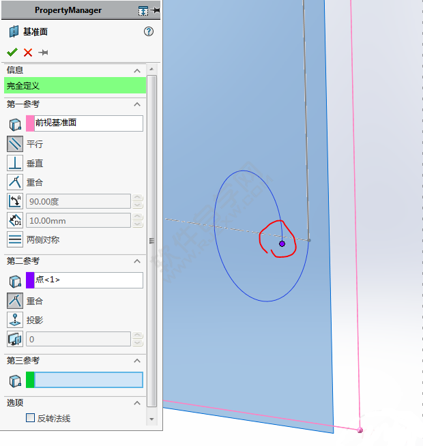Click the 90.00度 angle field

pos(78,201)
